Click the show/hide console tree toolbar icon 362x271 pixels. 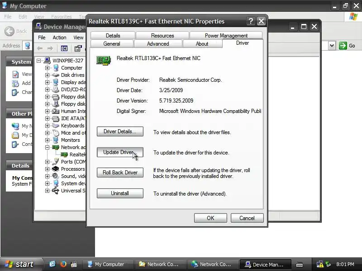pyautogui.click(x=64, y=48)
